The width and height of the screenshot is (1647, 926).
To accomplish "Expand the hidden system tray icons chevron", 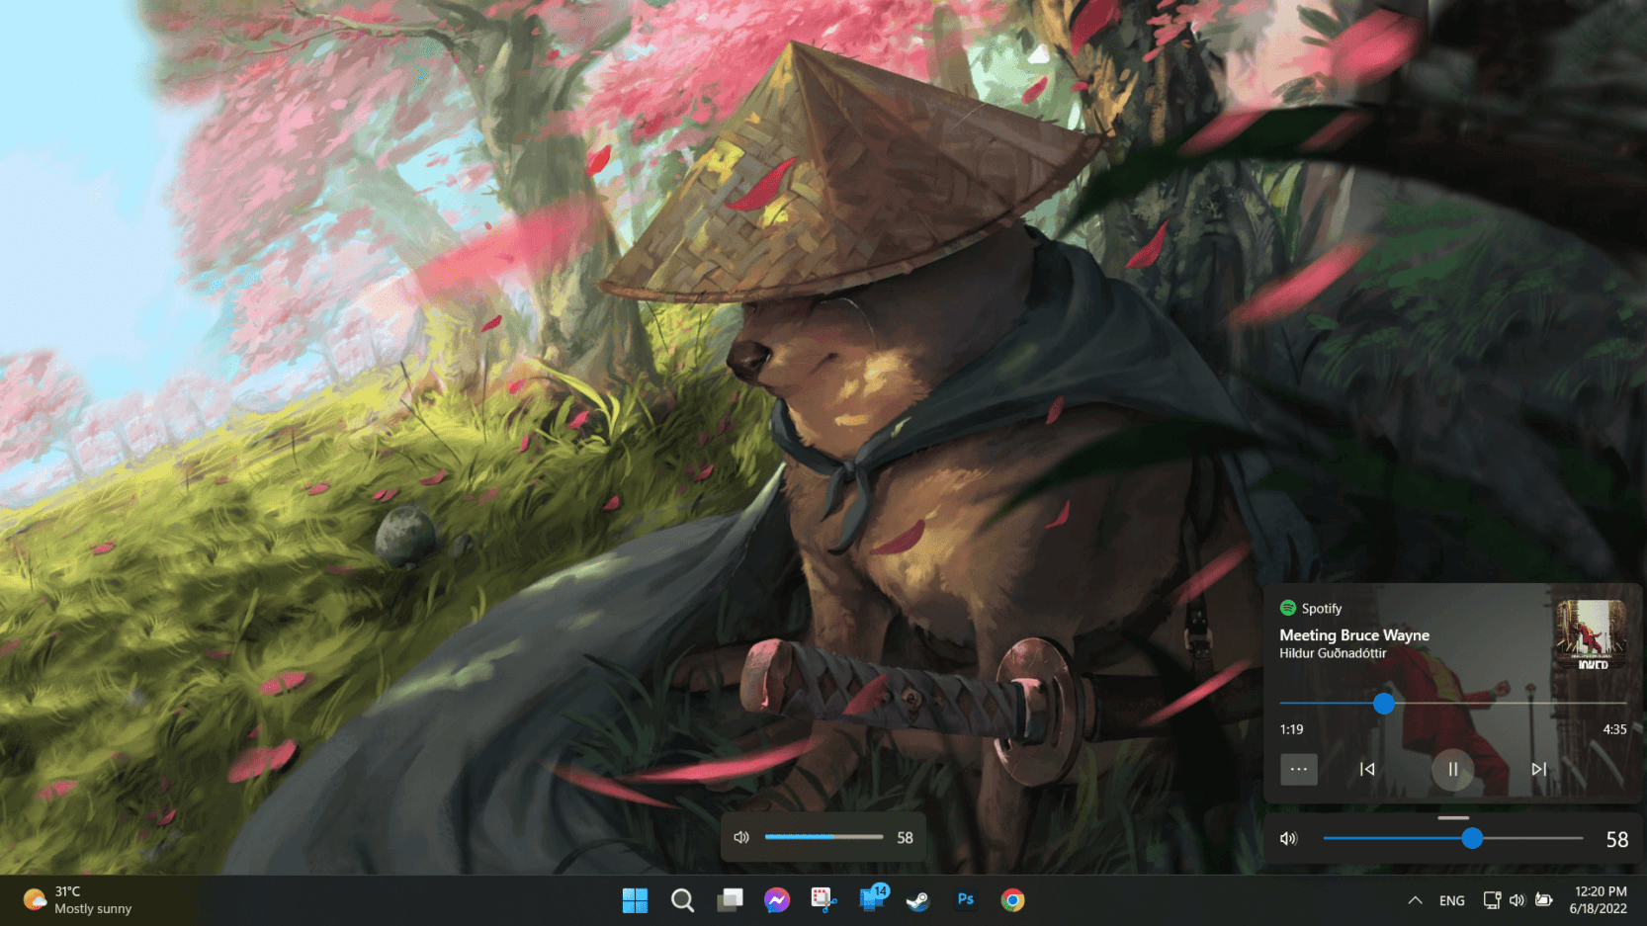I will click(1415, 900).
